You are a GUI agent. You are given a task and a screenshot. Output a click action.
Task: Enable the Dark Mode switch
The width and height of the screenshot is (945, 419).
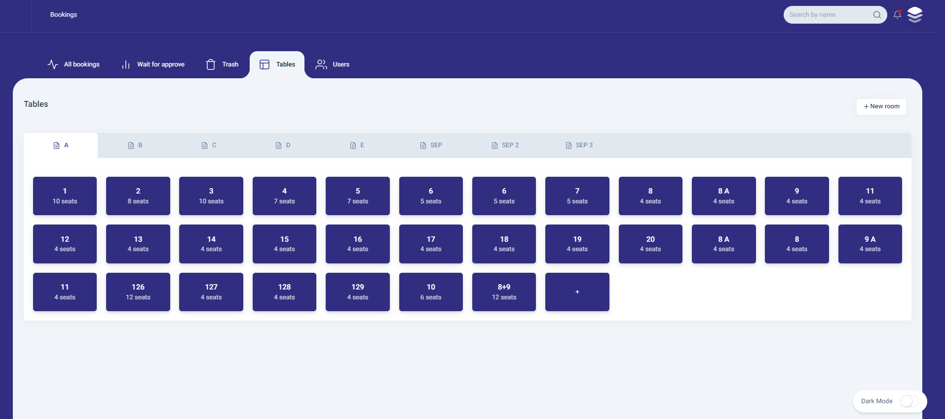point(909,401)
